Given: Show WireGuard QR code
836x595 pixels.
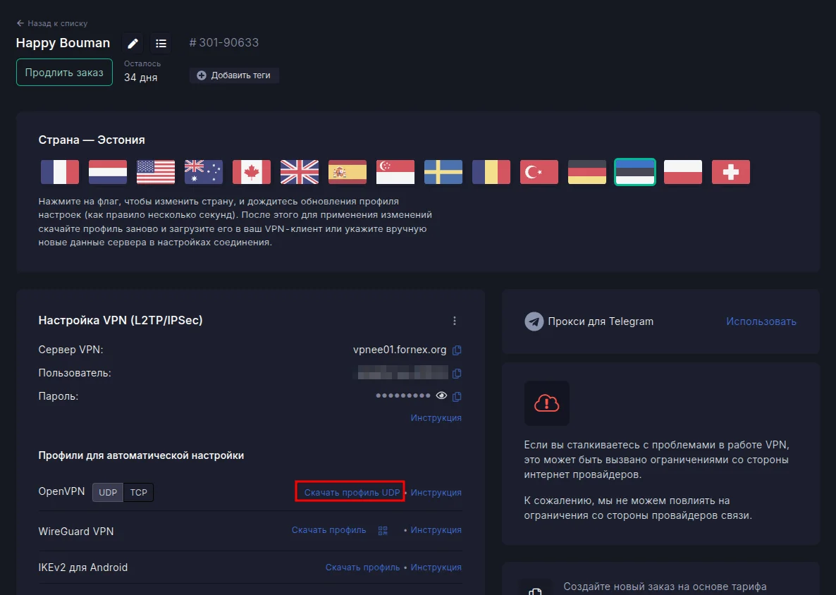Looking at the screenshot, I should [383, 530].
